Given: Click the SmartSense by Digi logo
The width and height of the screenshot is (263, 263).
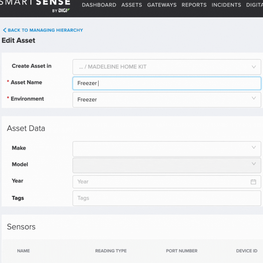Looking at the screenshot, I should pyautogui.click(x=35, y=6).
